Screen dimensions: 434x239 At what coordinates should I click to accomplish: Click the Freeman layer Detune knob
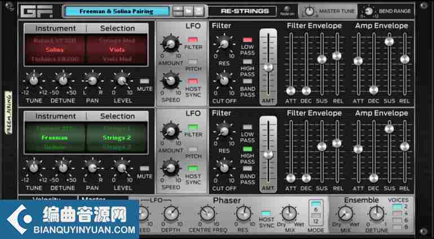(63, 168)
